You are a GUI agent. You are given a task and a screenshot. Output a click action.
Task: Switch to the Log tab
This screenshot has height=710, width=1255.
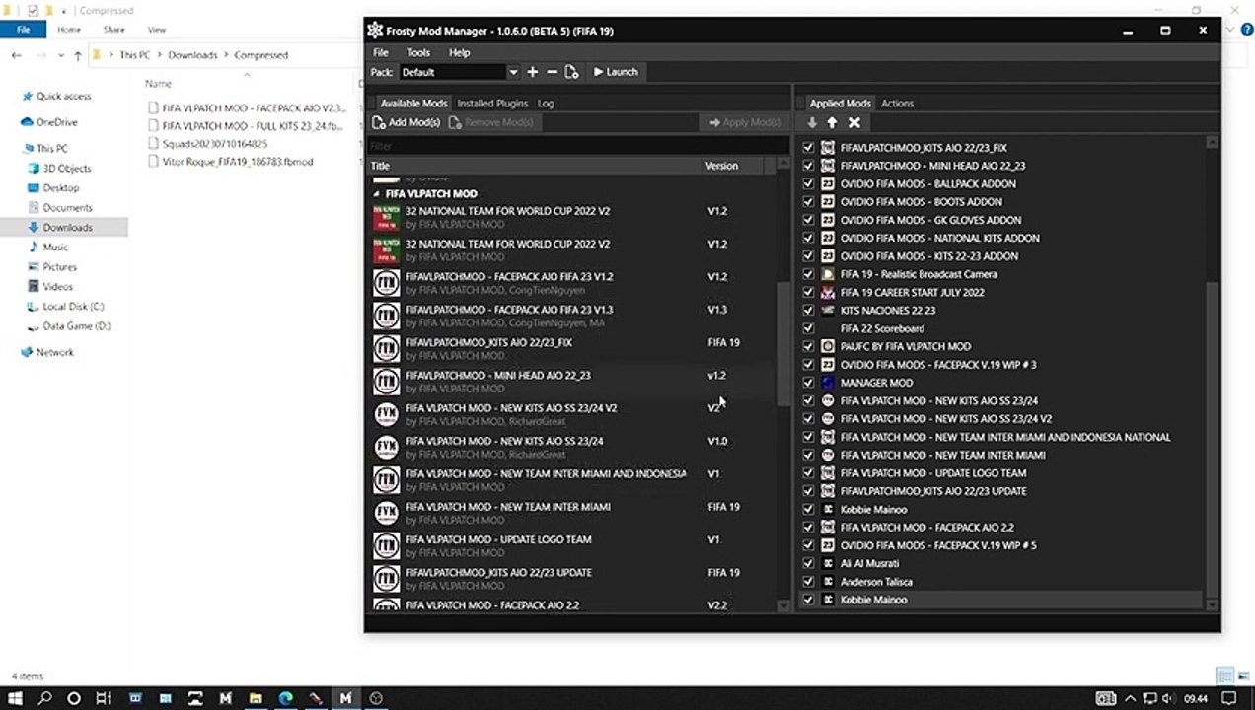546,103
